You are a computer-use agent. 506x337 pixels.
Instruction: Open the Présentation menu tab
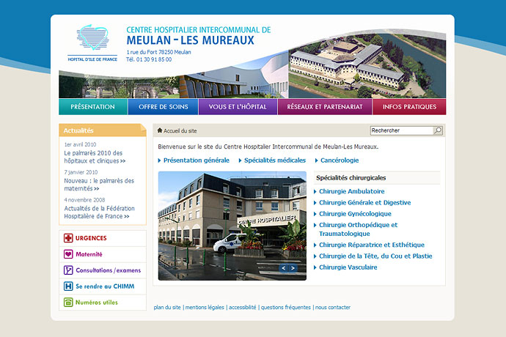(x=93, y=107)
